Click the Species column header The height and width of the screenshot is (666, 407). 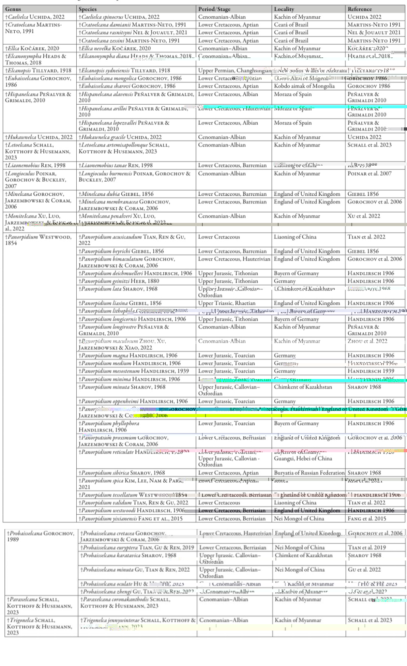(x=87, y=9)
